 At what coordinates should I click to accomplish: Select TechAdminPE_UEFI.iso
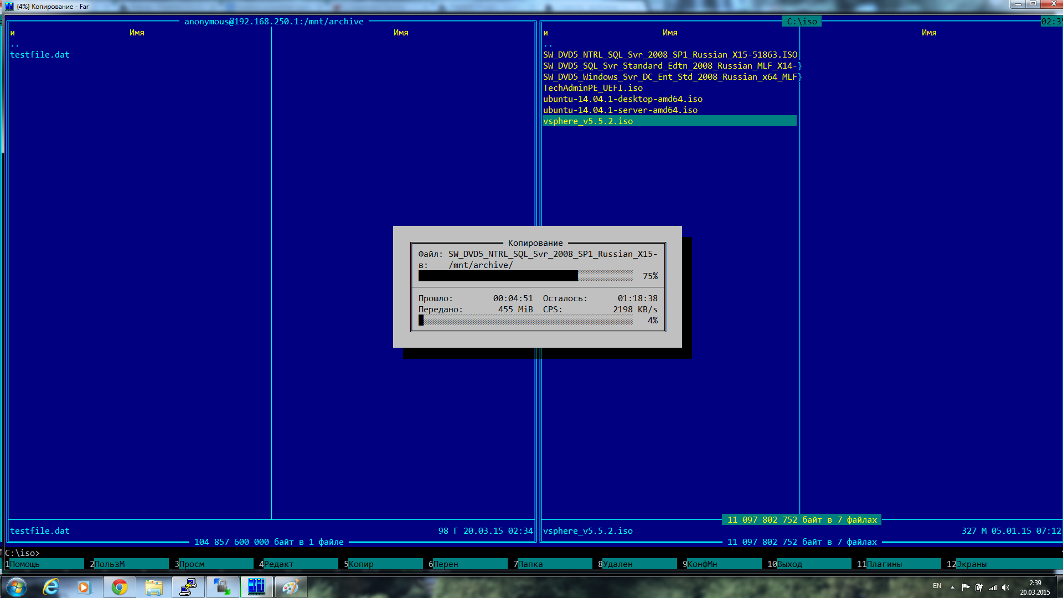click(x=593, y=87)
